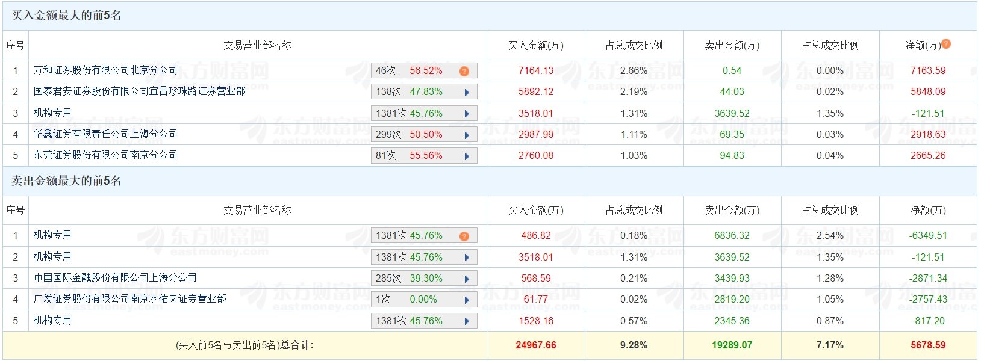
Task: Select buy amount 5892.12
Action: click(x=535, y=92)
